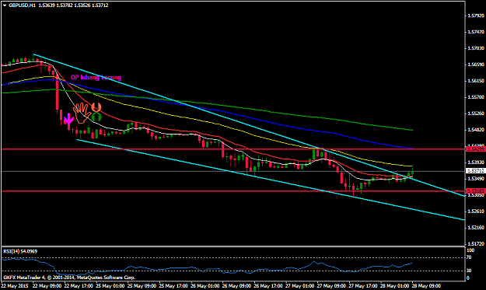
Task: Click the 22 May 17:00 time label
Action: (78, 285)
